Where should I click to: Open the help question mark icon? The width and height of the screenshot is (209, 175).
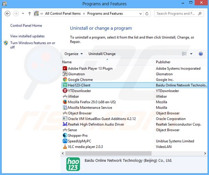coord(201,54)
